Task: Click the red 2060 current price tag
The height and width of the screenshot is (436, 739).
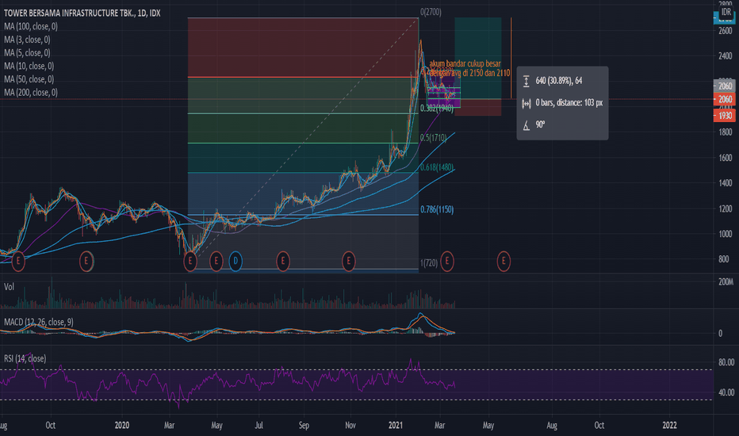Action: tap(725, 99)
